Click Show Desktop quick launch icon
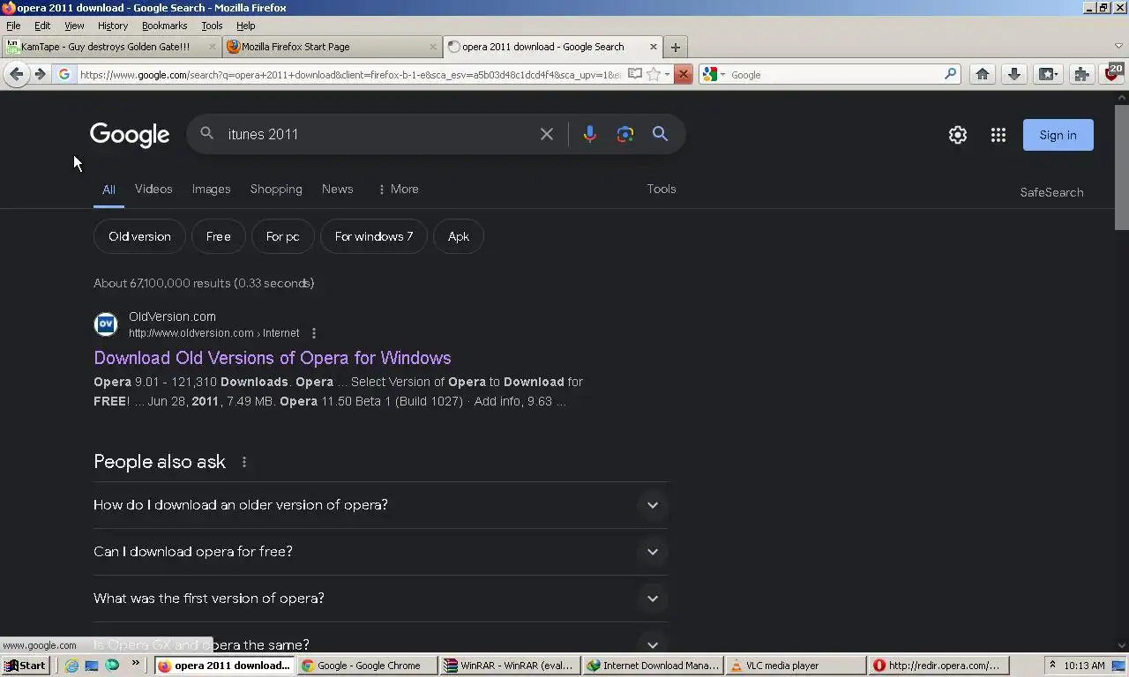The height and width of the screenshot is (677, 1129). click(92, 666)
